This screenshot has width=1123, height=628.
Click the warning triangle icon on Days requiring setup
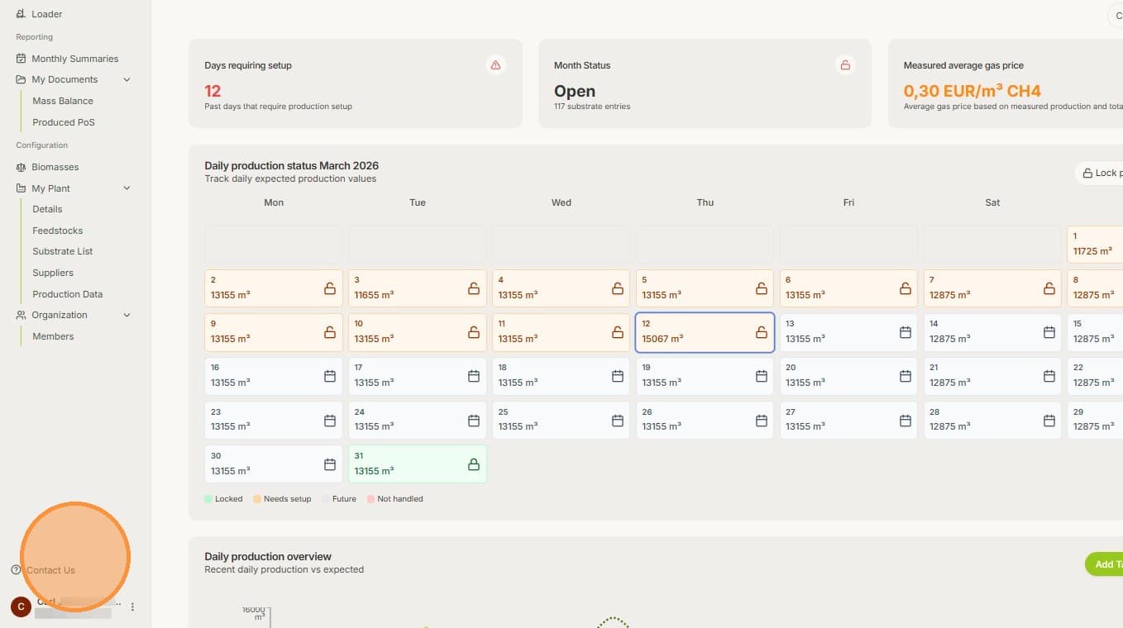click(x=495, y=64)
